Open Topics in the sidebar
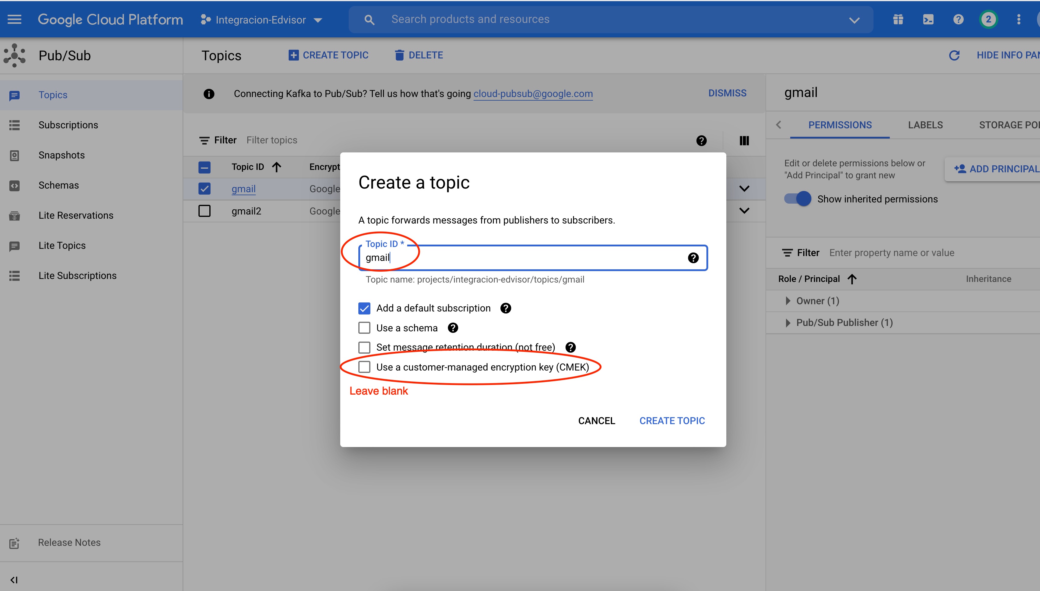The height and width of the screenshot is (591, 1040). [x=91, y=95]
